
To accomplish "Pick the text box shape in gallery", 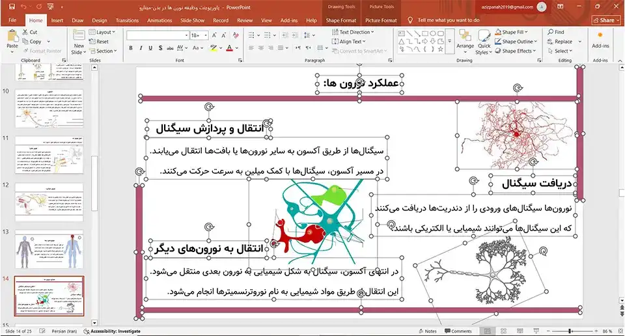I will tap(402, 33).
